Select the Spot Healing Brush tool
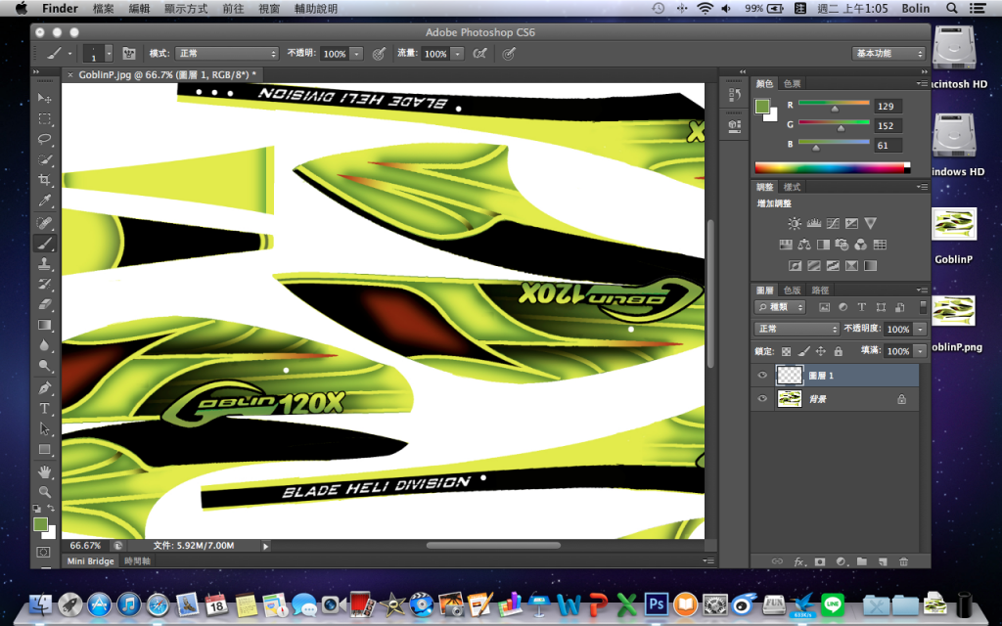This screenshot has width=1002, height=626. [44, 222]
